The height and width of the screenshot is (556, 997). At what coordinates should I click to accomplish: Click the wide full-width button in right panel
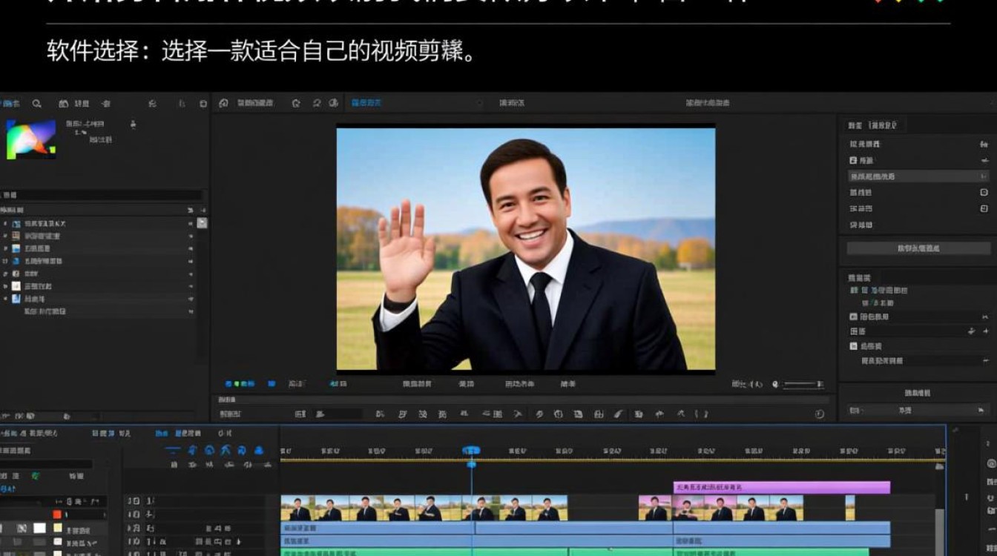(918, 248)
